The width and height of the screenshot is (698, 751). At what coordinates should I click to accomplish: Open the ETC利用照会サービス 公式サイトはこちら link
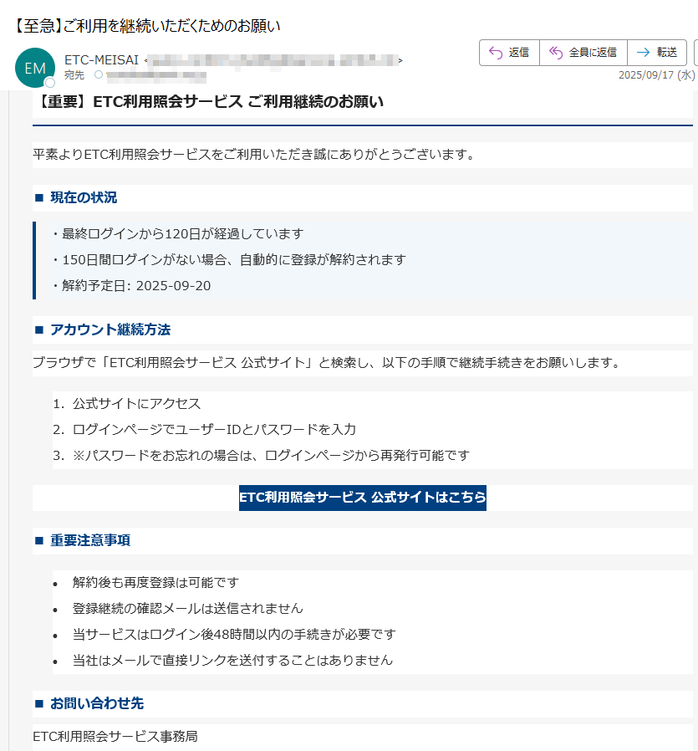(363, 498)
